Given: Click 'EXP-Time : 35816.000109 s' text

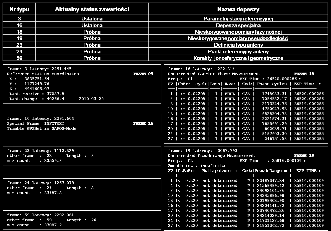Looking at the screenshot, I should [x=273, y=161].
